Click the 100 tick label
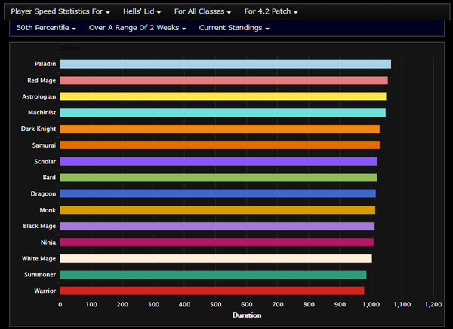 point(91,304)
